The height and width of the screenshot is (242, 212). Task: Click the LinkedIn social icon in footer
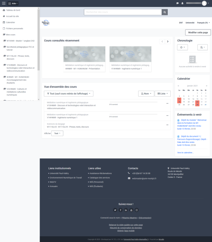pos(126,210)
